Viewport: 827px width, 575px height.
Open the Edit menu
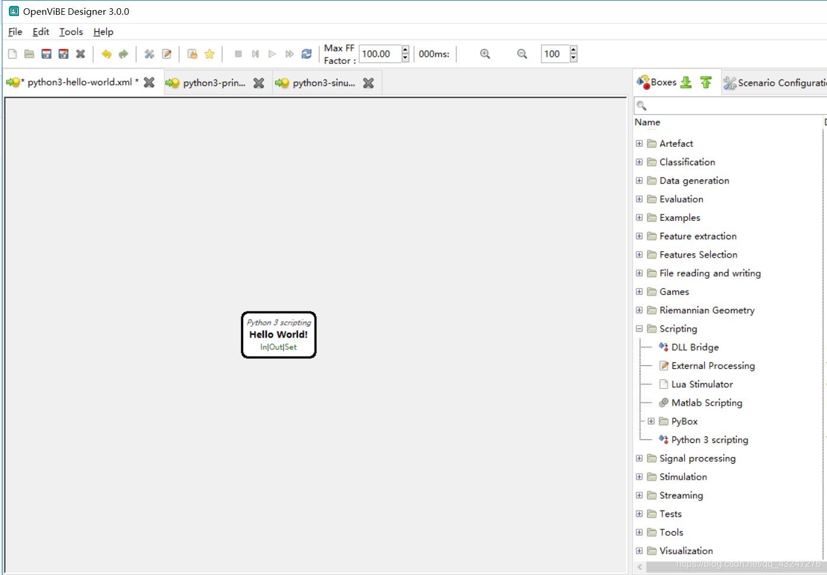click(x=41, y=32)
